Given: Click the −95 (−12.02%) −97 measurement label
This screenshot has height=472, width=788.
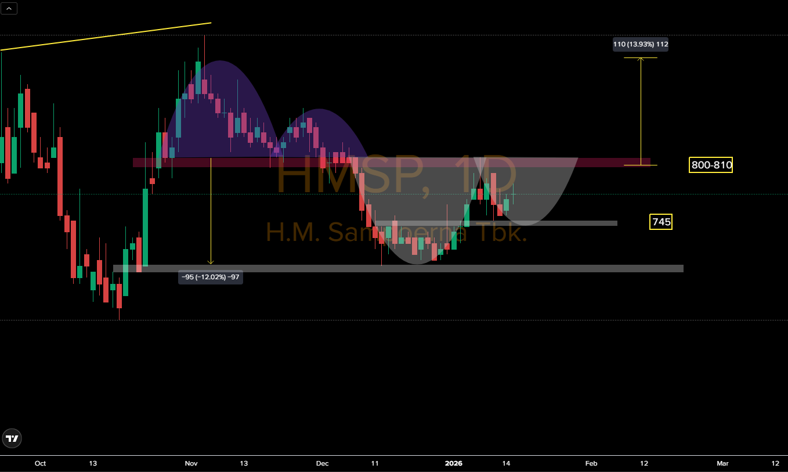Looking at the screenshot, I should pos(211,277).
